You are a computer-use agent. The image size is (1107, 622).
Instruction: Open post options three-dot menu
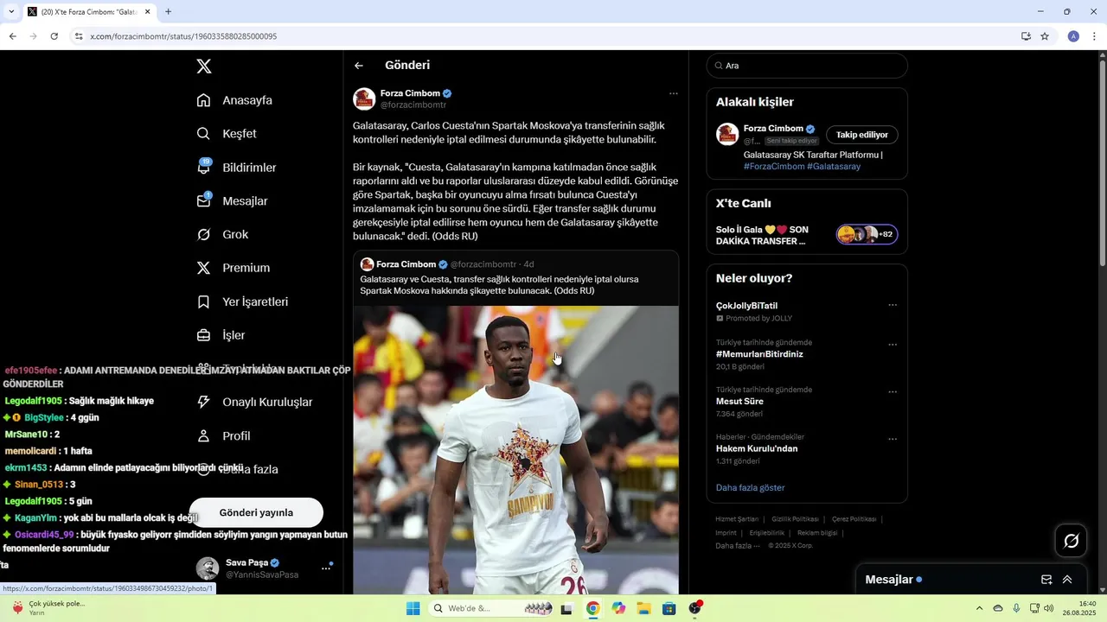674,93
